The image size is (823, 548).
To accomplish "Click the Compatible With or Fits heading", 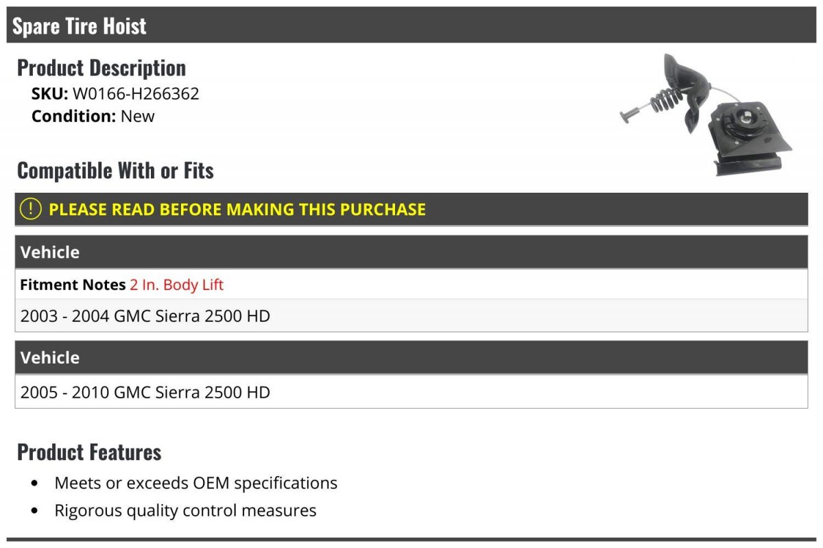I will click(115, 170).
